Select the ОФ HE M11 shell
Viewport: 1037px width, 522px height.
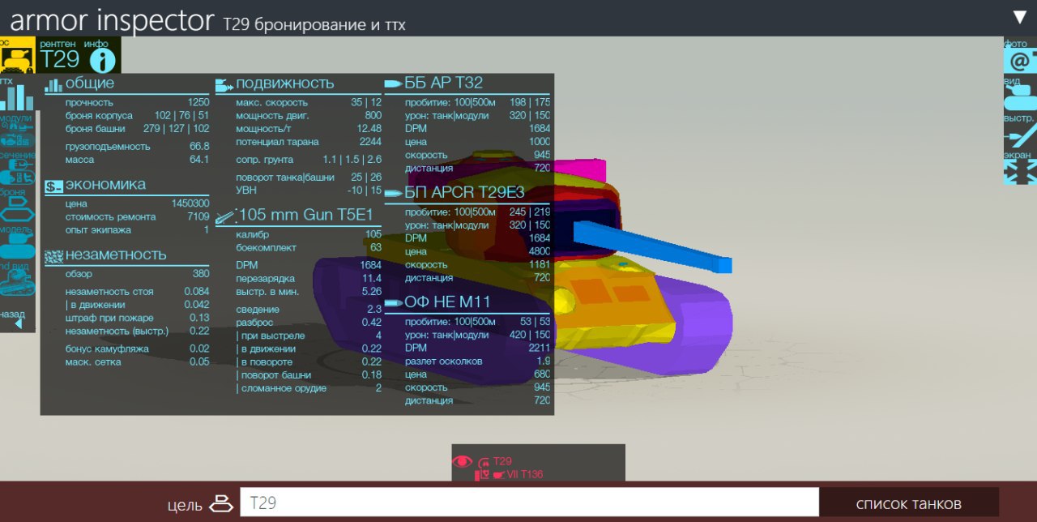(447, 302)
